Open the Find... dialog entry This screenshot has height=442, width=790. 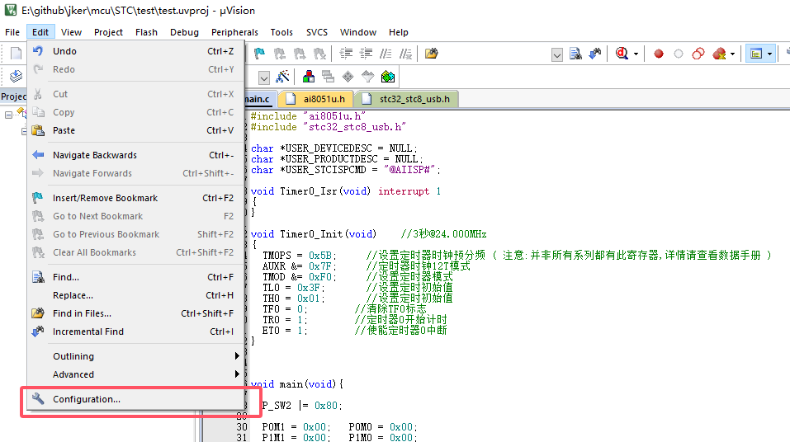click(x=135, y=277)
